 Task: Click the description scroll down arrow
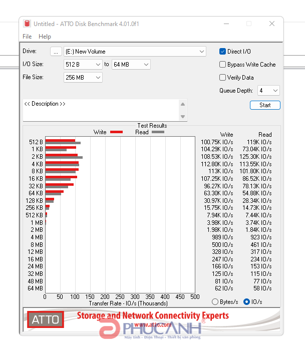(x=183, y=117)
